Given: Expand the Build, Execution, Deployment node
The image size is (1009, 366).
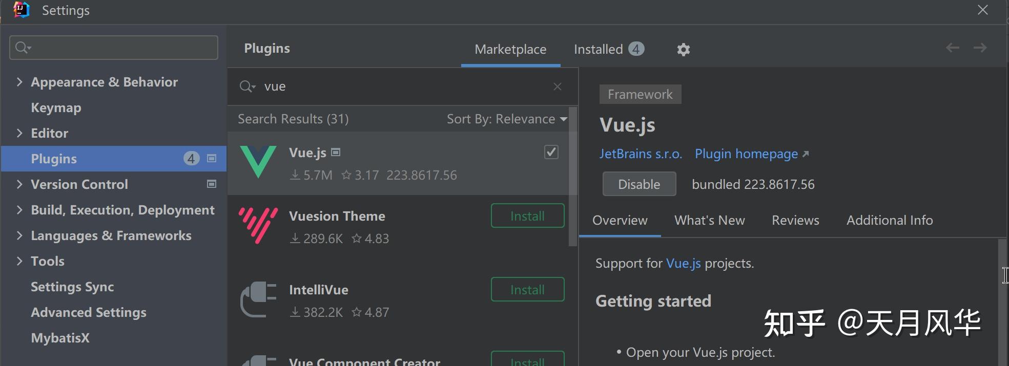Looking at the screenshot, I should (x=19, y=210).
